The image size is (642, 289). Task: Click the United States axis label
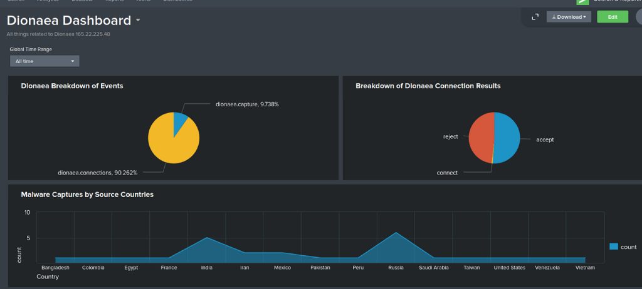[x=509, y=268]
